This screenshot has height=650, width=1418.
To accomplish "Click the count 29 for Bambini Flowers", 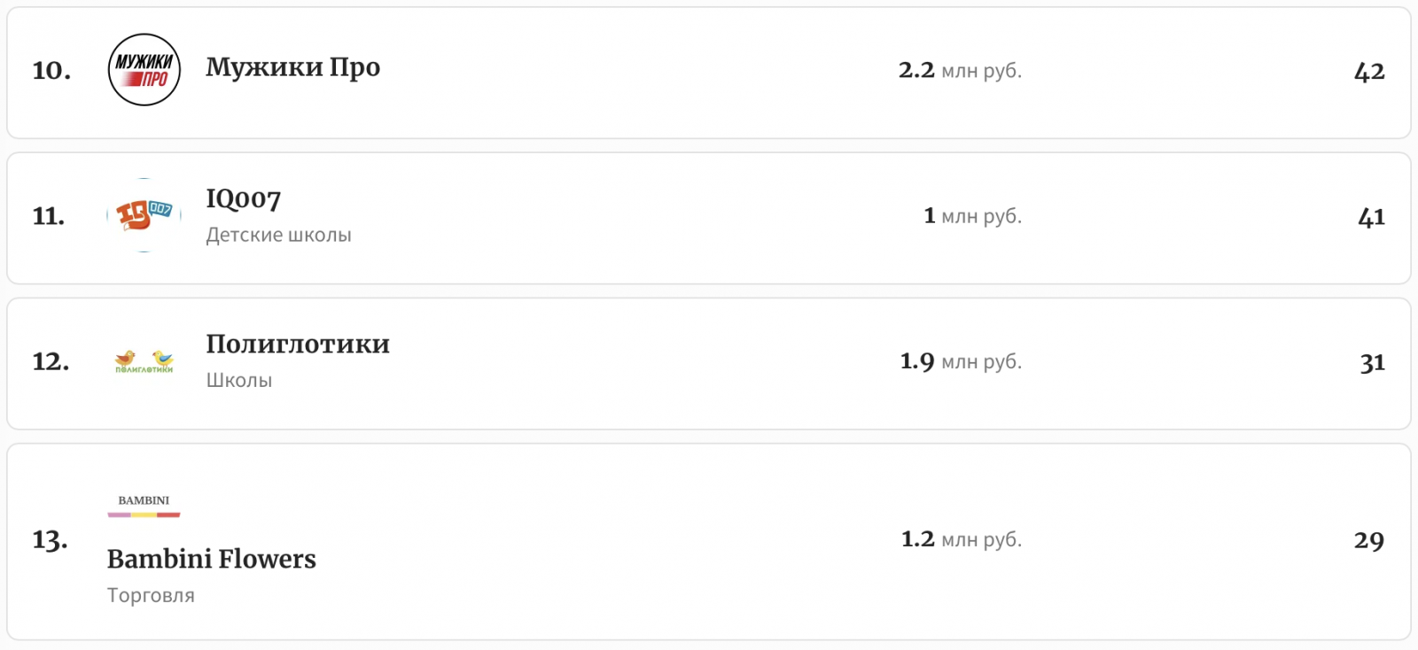I will click(x=1368, y=540).
